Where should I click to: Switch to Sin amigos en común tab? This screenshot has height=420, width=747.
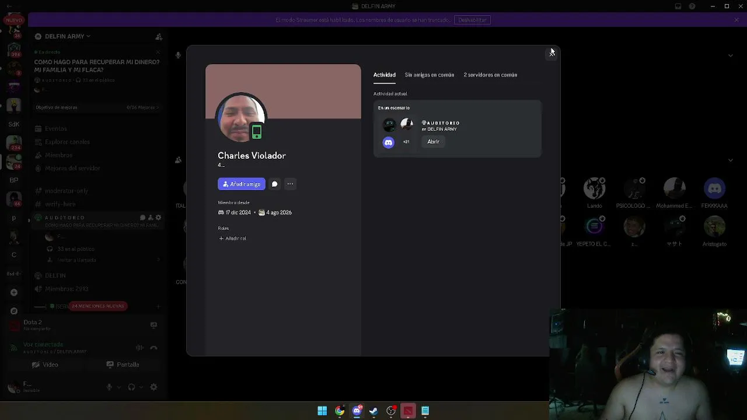point(430,75)
